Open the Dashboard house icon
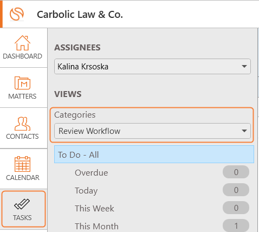Image resolution: width=259 pixels, height=232 pixels. 22,43
